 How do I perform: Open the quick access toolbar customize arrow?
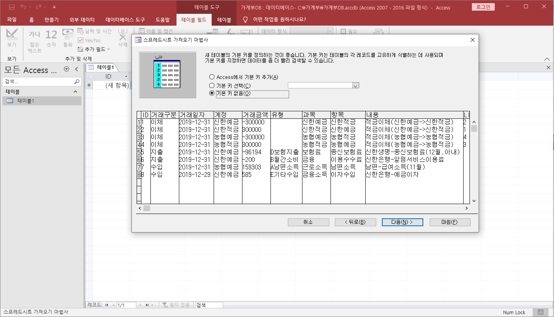(54, 7)
